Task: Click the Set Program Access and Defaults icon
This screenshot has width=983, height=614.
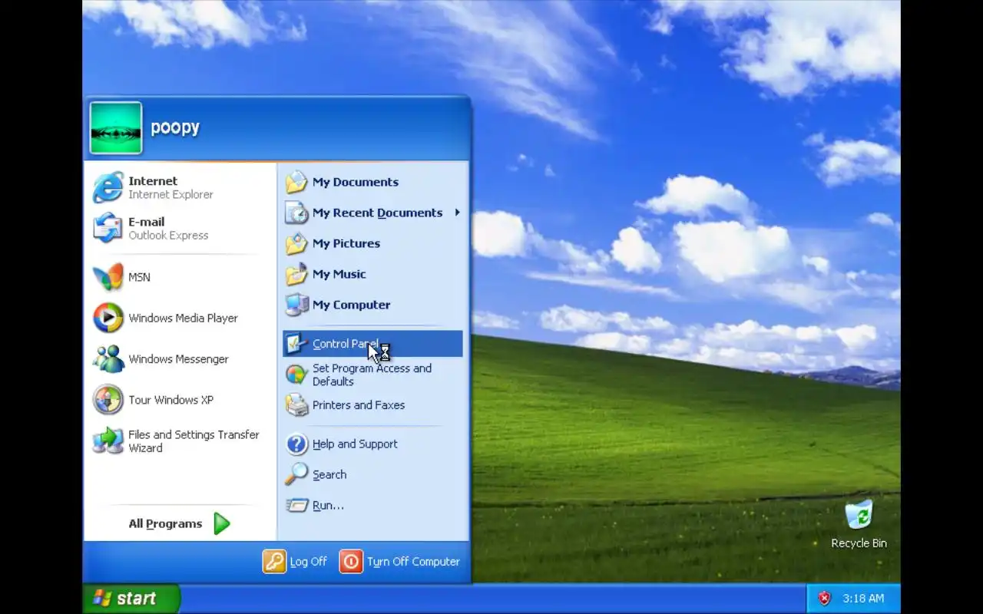Action: point(296,375)
